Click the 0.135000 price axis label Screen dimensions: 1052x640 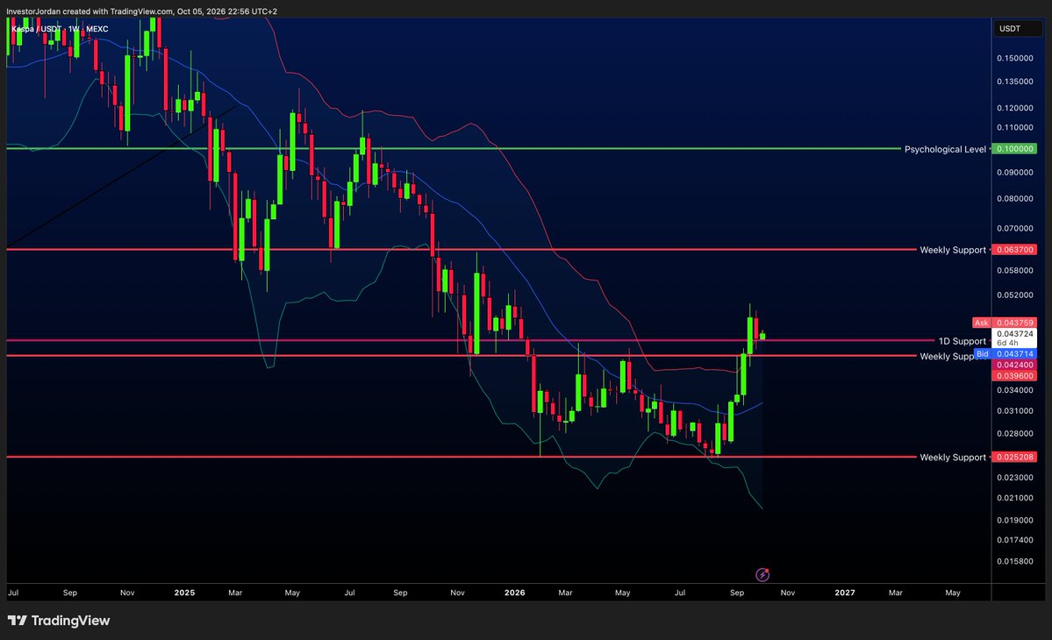(x=1014, y=82)
